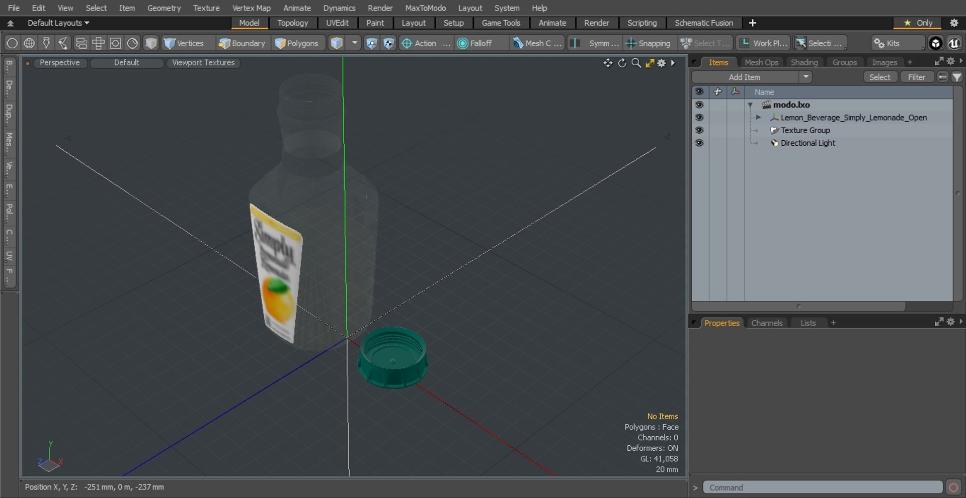966x498 pixels.
Task: Open viewport settings gear icon
Action: 662,63
